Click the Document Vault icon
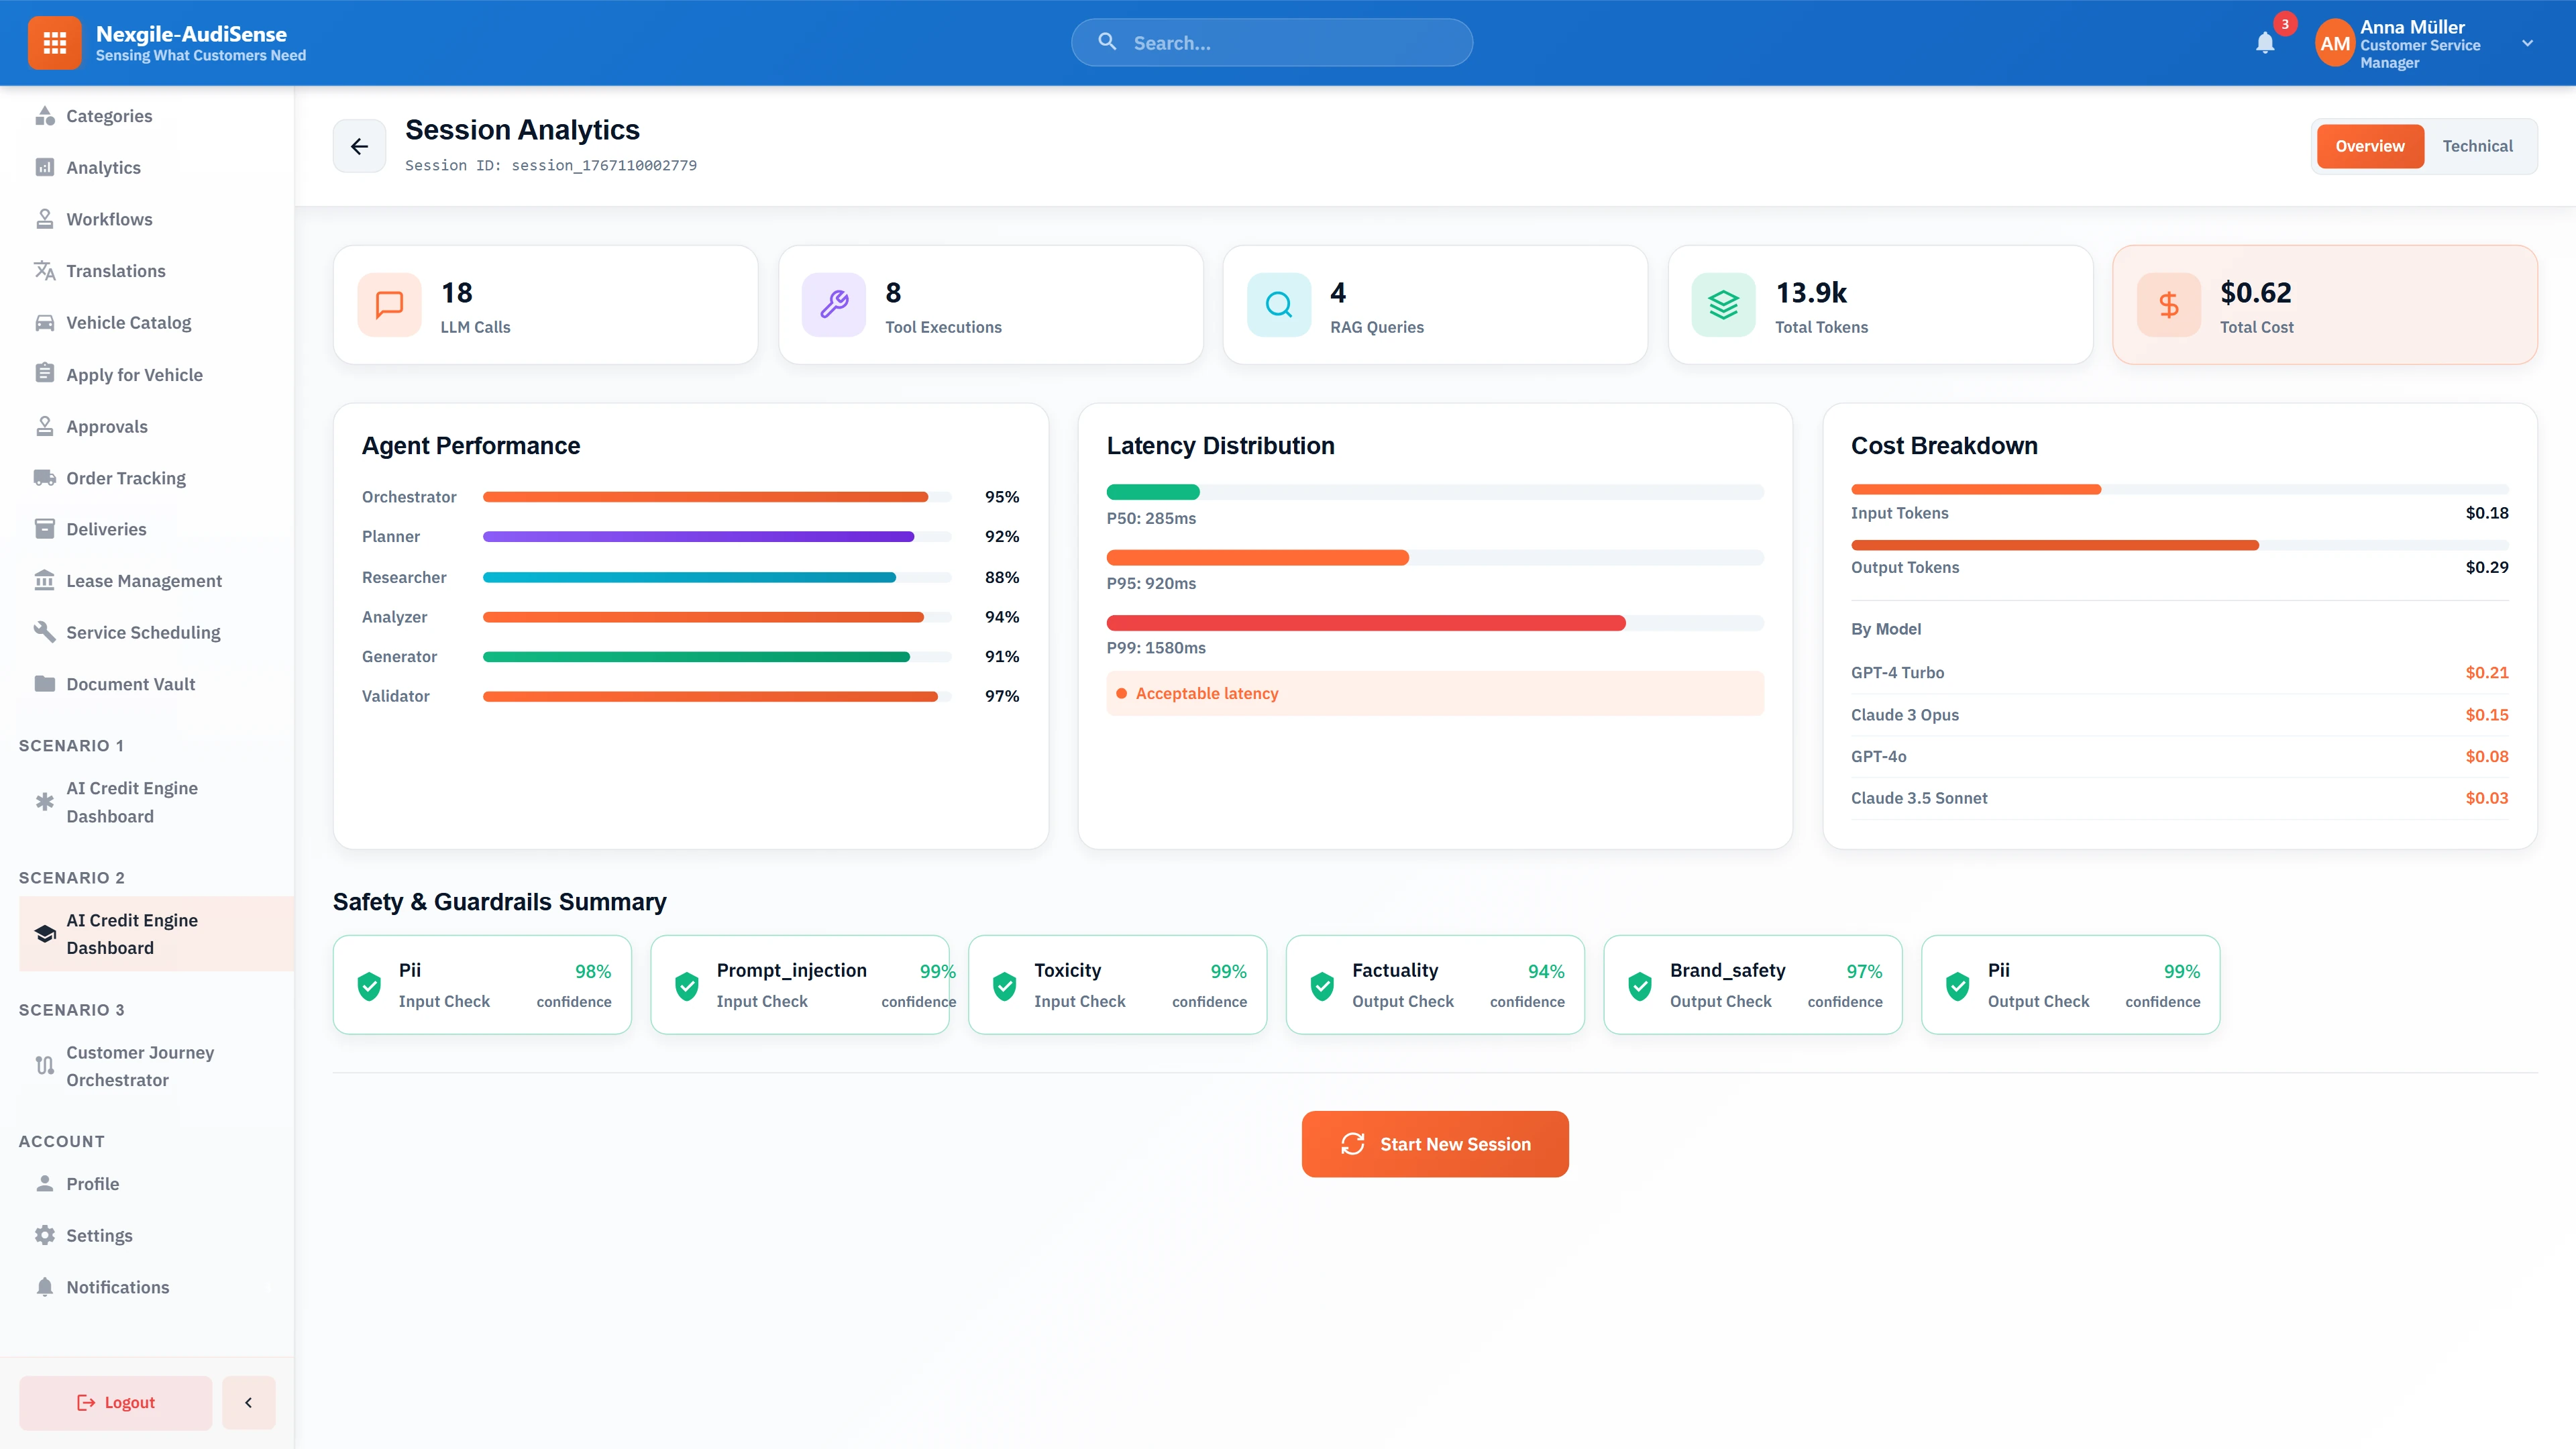 (x=45, y=683)
